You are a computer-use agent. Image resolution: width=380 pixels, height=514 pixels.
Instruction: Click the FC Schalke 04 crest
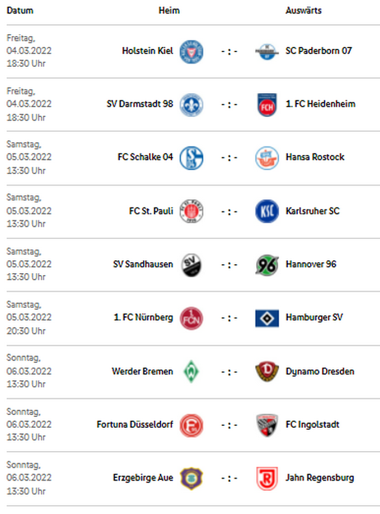pyautogui.click(x=191, y=158)
